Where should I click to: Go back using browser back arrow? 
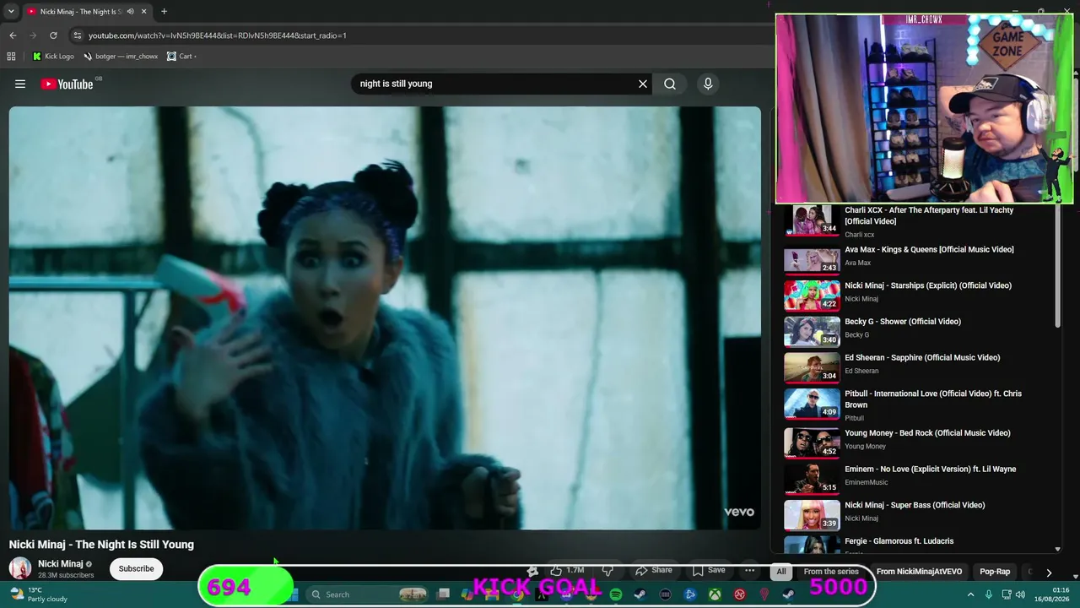(x=13, y=35)
